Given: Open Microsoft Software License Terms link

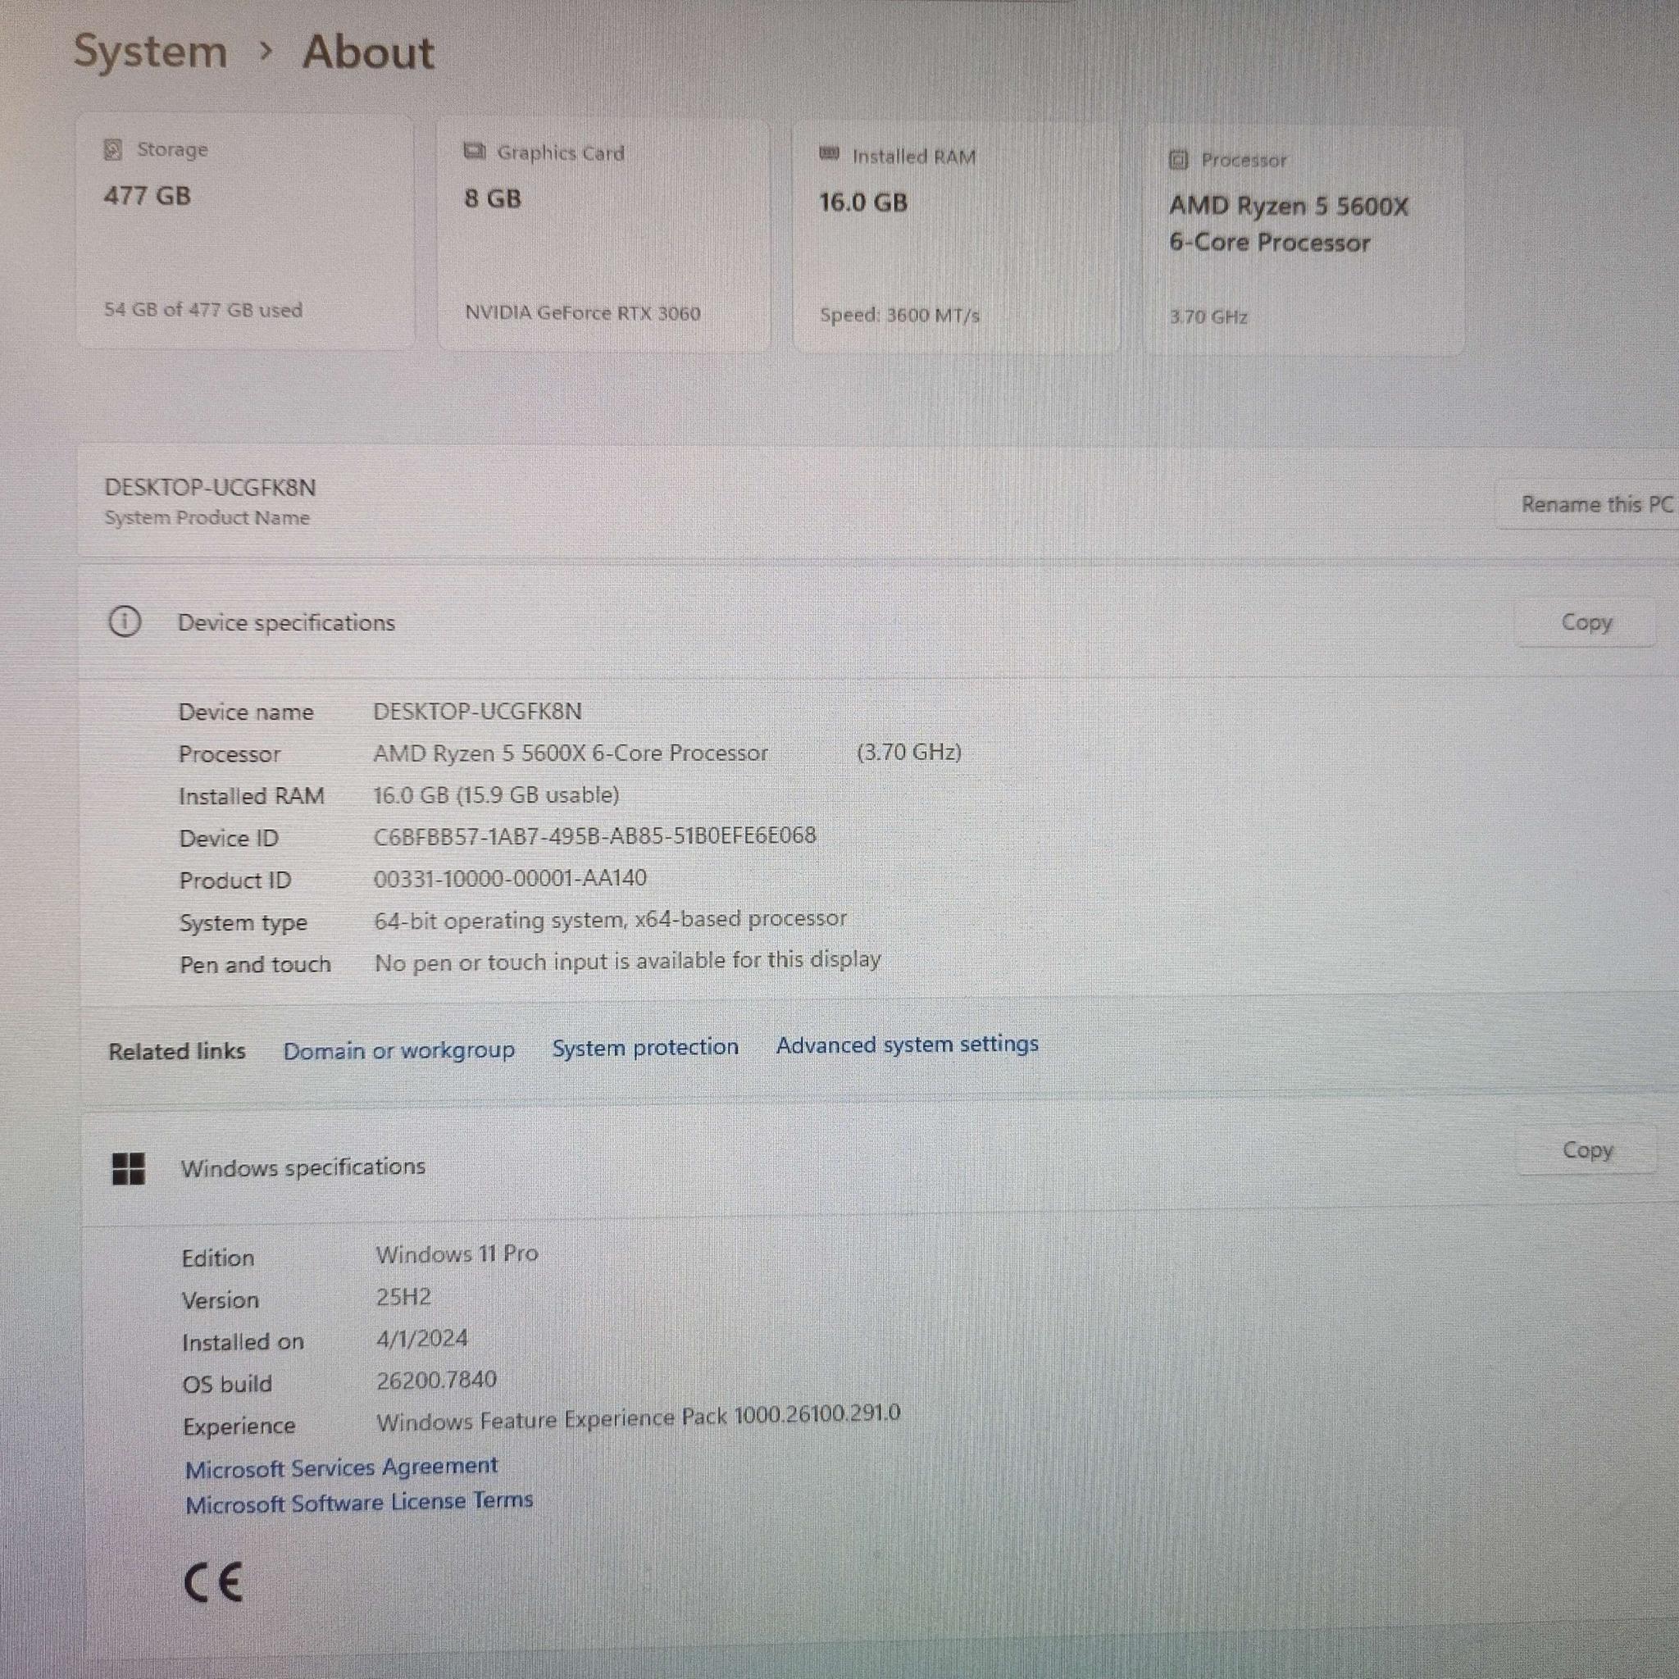Looking at the screenshot, I should (360, 1503).
